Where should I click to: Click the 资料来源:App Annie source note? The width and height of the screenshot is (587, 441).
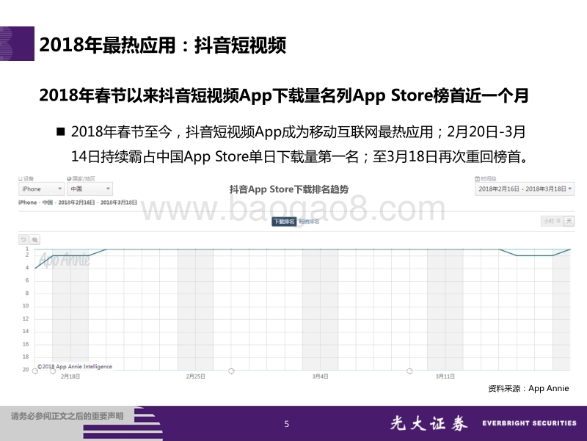(x=528, y=389)
